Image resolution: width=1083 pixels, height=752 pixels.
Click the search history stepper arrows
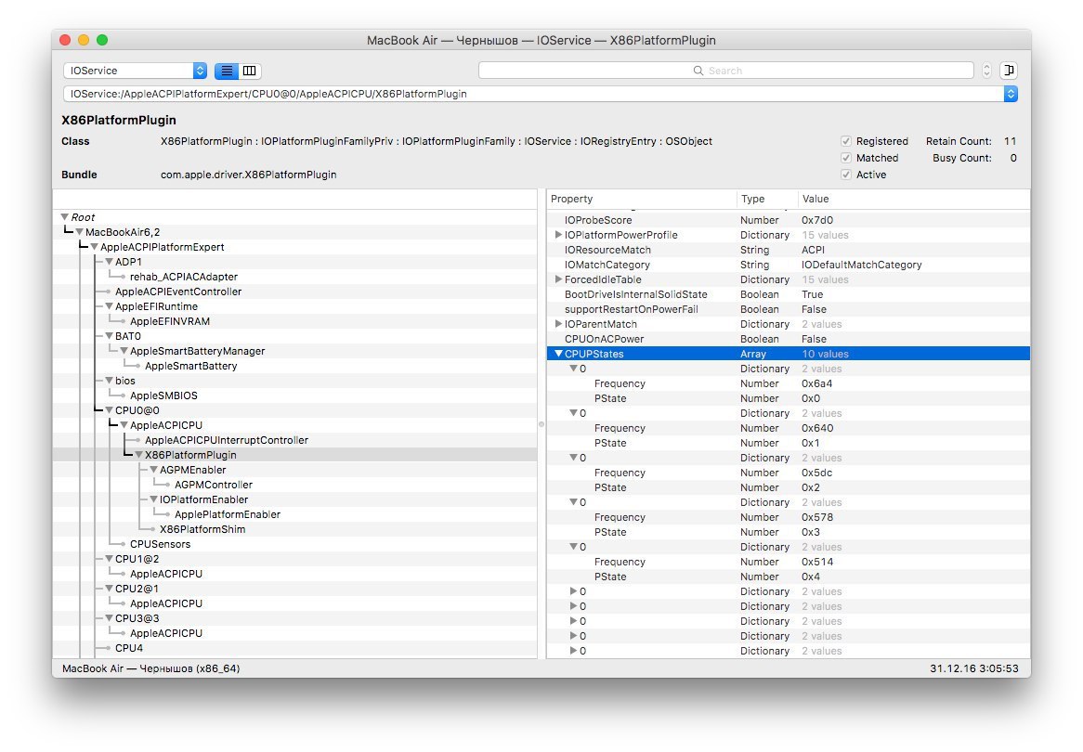click(x=986, y=71)
